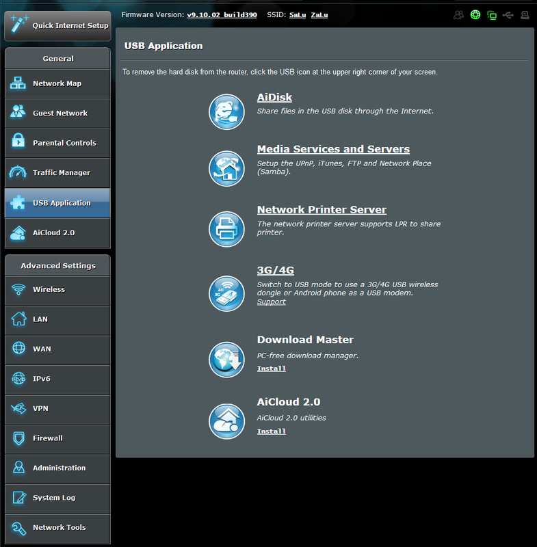Click the Guest Network people icon
The image size is (537, 547).
pos(18,111)
